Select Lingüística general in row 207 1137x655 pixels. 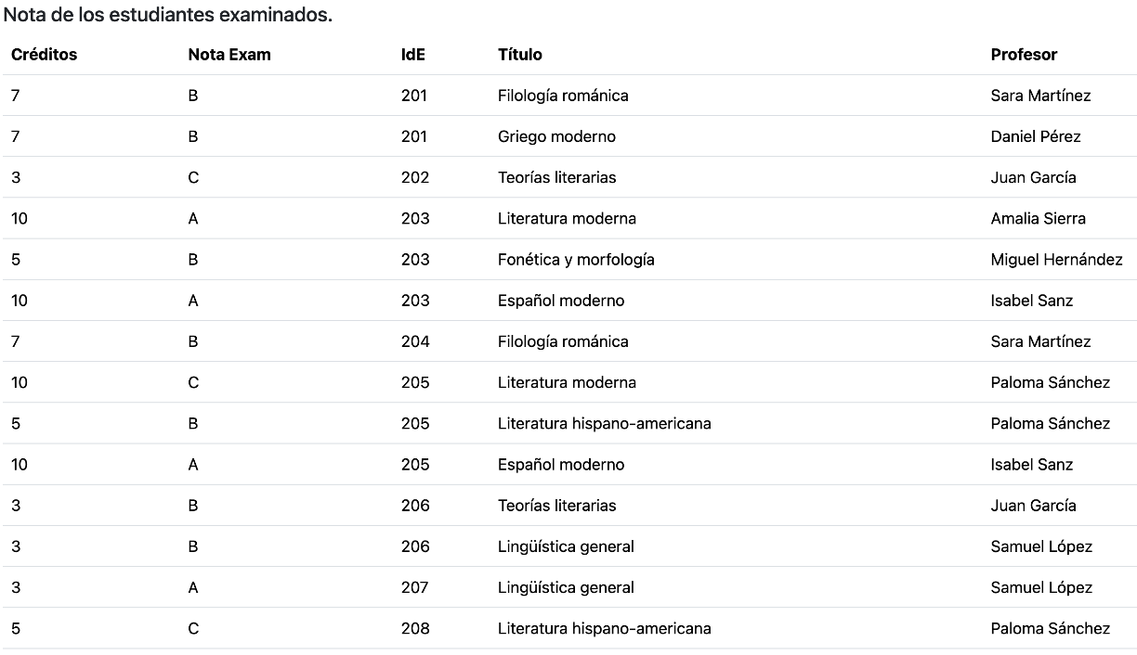[566, 587]
